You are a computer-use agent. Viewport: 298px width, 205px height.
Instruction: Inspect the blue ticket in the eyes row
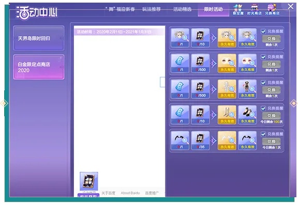[180, 63]
